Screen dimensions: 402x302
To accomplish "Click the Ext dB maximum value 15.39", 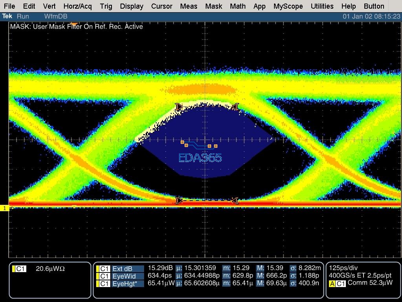I will point(275,268).
